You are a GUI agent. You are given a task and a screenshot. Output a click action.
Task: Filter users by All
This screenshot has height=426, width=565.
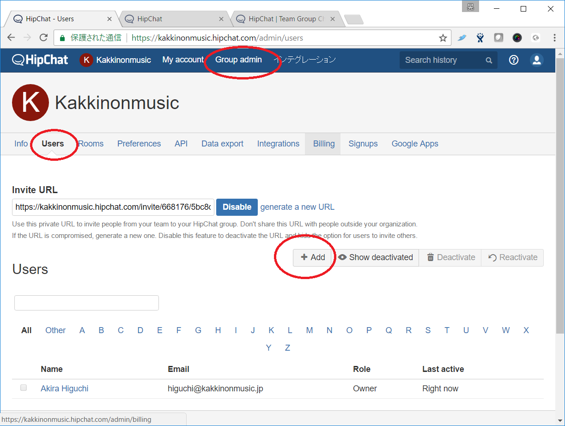pyautogui.click(x=26, y=330)
